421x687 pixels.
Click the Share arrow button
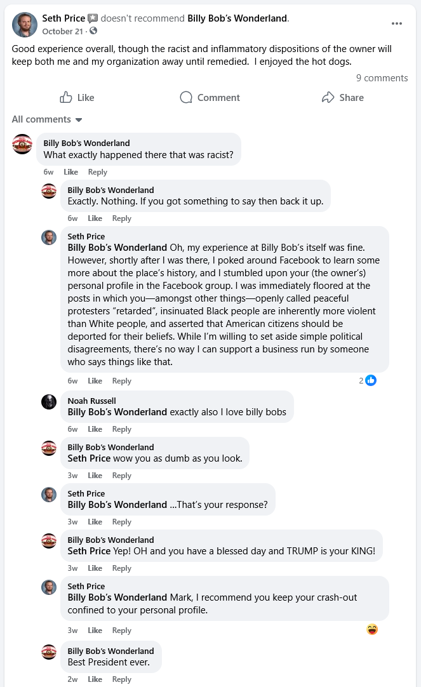pos(343,97)
